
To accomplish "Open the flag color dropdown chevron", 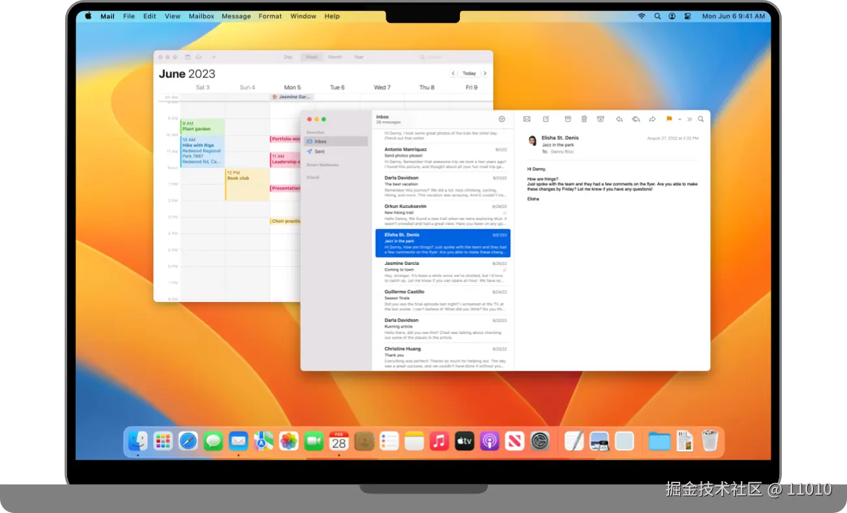I will 680,119.
